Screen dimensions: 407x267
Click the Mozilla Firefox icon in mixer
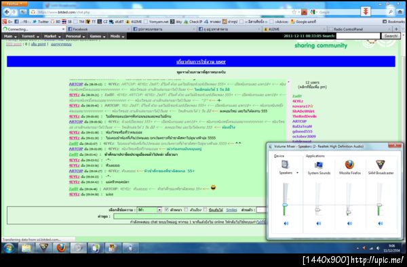(x=349, y=165)
